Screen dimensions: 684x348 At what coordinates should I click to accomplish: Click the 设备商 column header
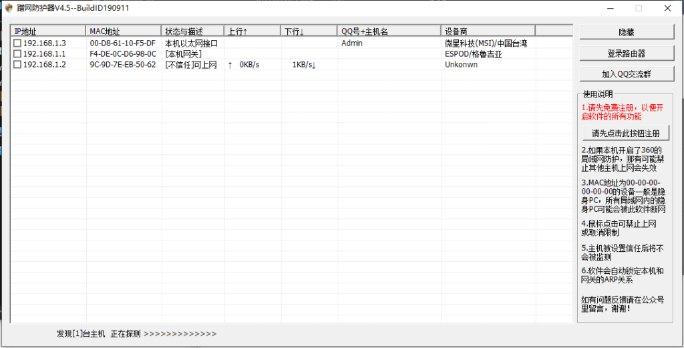point(488,31)
